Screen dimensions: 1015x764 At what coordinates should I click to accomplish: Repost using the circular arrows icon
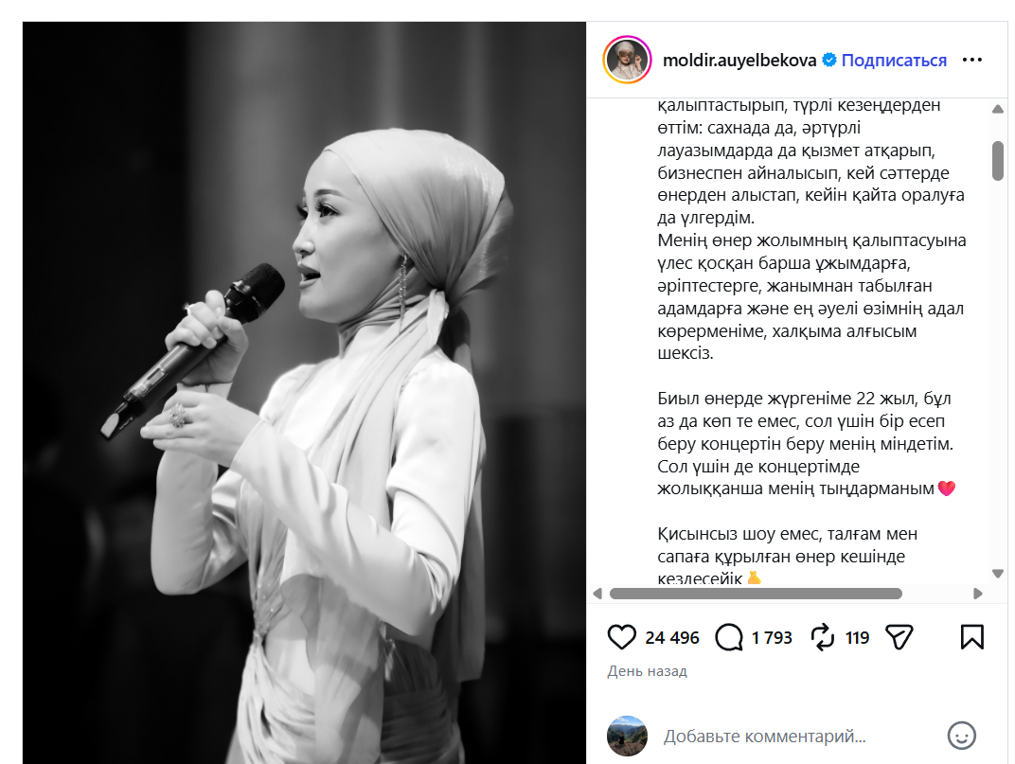click(823, 637)
